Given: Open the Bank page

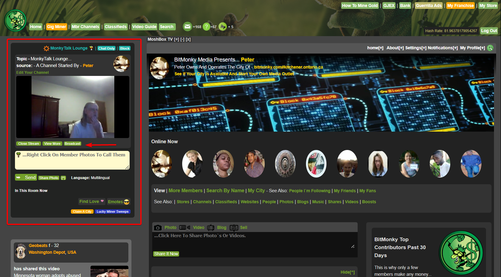Looking at the screenshot, I should tap(405, 6).
